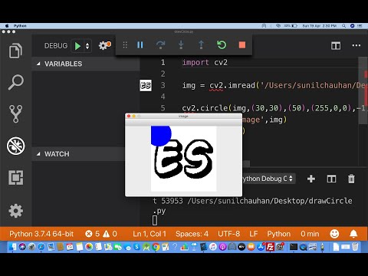Select the Python 3.7.4 64-bit interpreter
Screen dimensions: 368x276
point(41,234)
